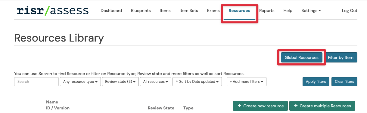Screen dimensions: 367x113
Task: Click the risr/assess logo
Action: [x=53, y=11]
